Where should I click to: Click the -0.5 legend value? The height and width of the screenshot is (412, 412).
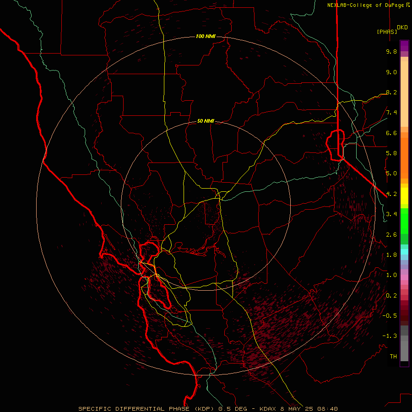tap(390, 316)
